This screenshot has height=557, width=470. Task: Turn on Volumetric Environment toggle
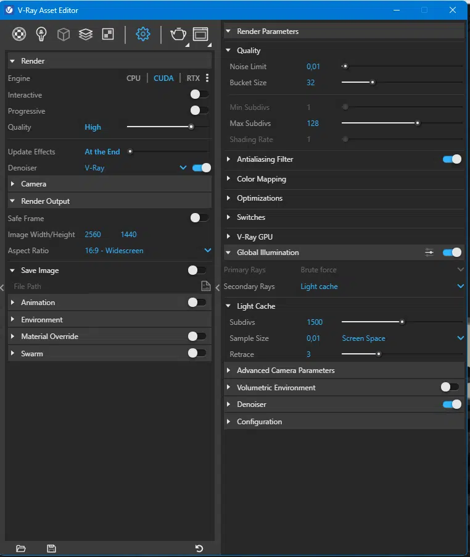(x=450, y=387)
